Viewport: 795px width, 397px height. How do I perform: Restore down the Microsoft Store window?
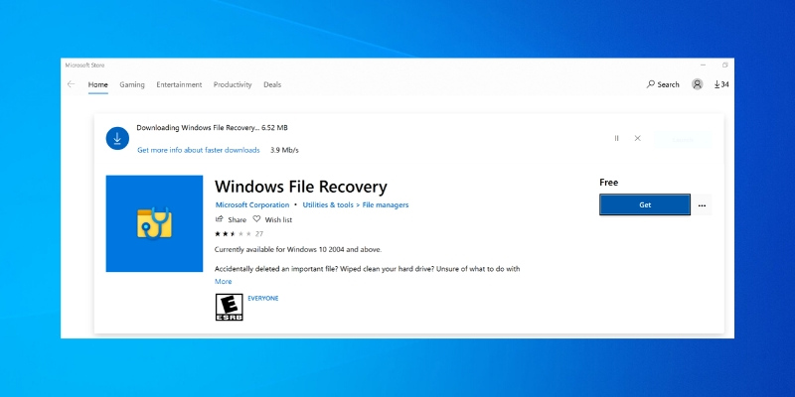coord(725,66)
